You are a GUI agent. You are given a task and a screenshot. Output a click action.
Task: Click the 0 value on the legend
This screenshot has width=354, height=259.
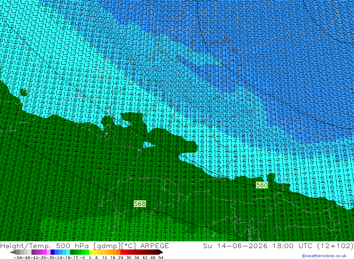[x=90, y=258]
